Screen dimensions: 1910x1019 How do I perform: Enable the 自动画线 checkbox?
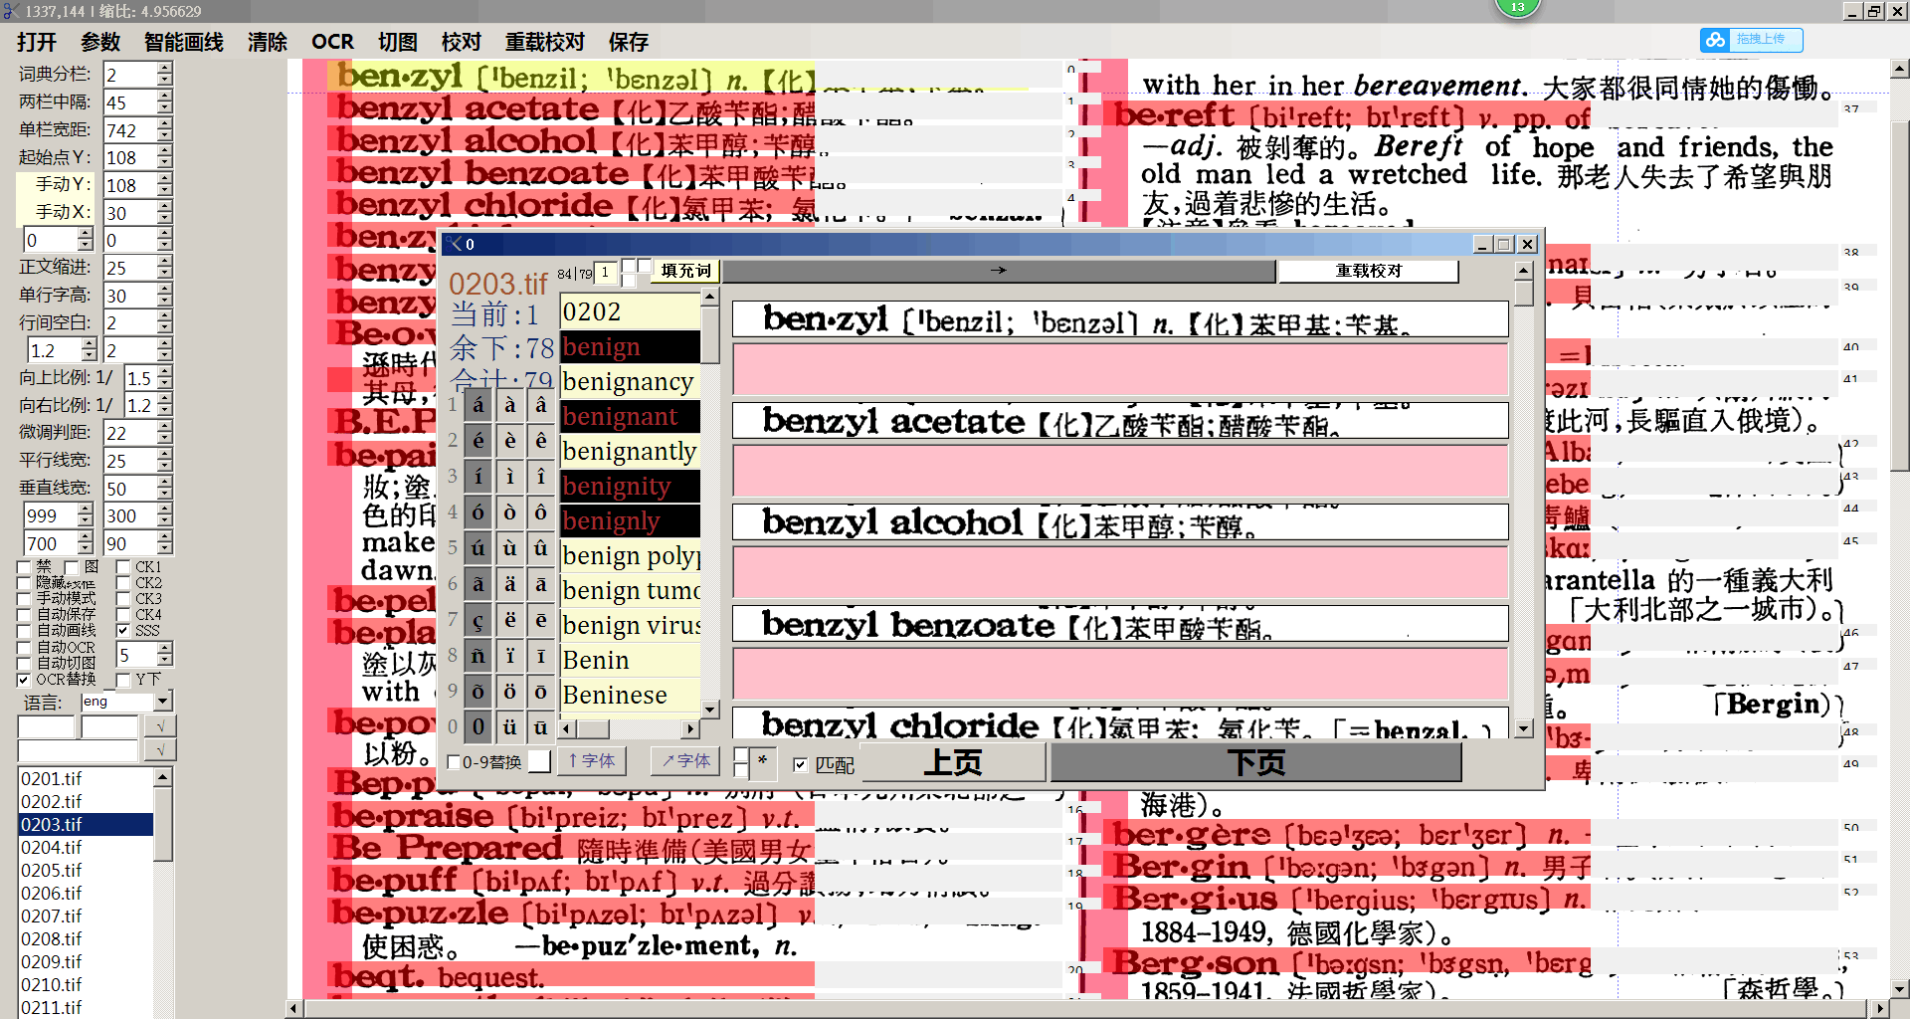pyautogui.click(x=24, y=631)
